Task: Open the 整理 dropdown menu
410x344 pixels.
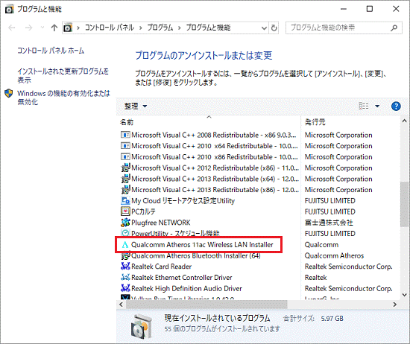Action: tap(136, 106)
